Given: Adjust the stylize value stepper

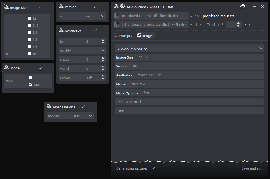Looking at the screenshot, I should [103, 77].
